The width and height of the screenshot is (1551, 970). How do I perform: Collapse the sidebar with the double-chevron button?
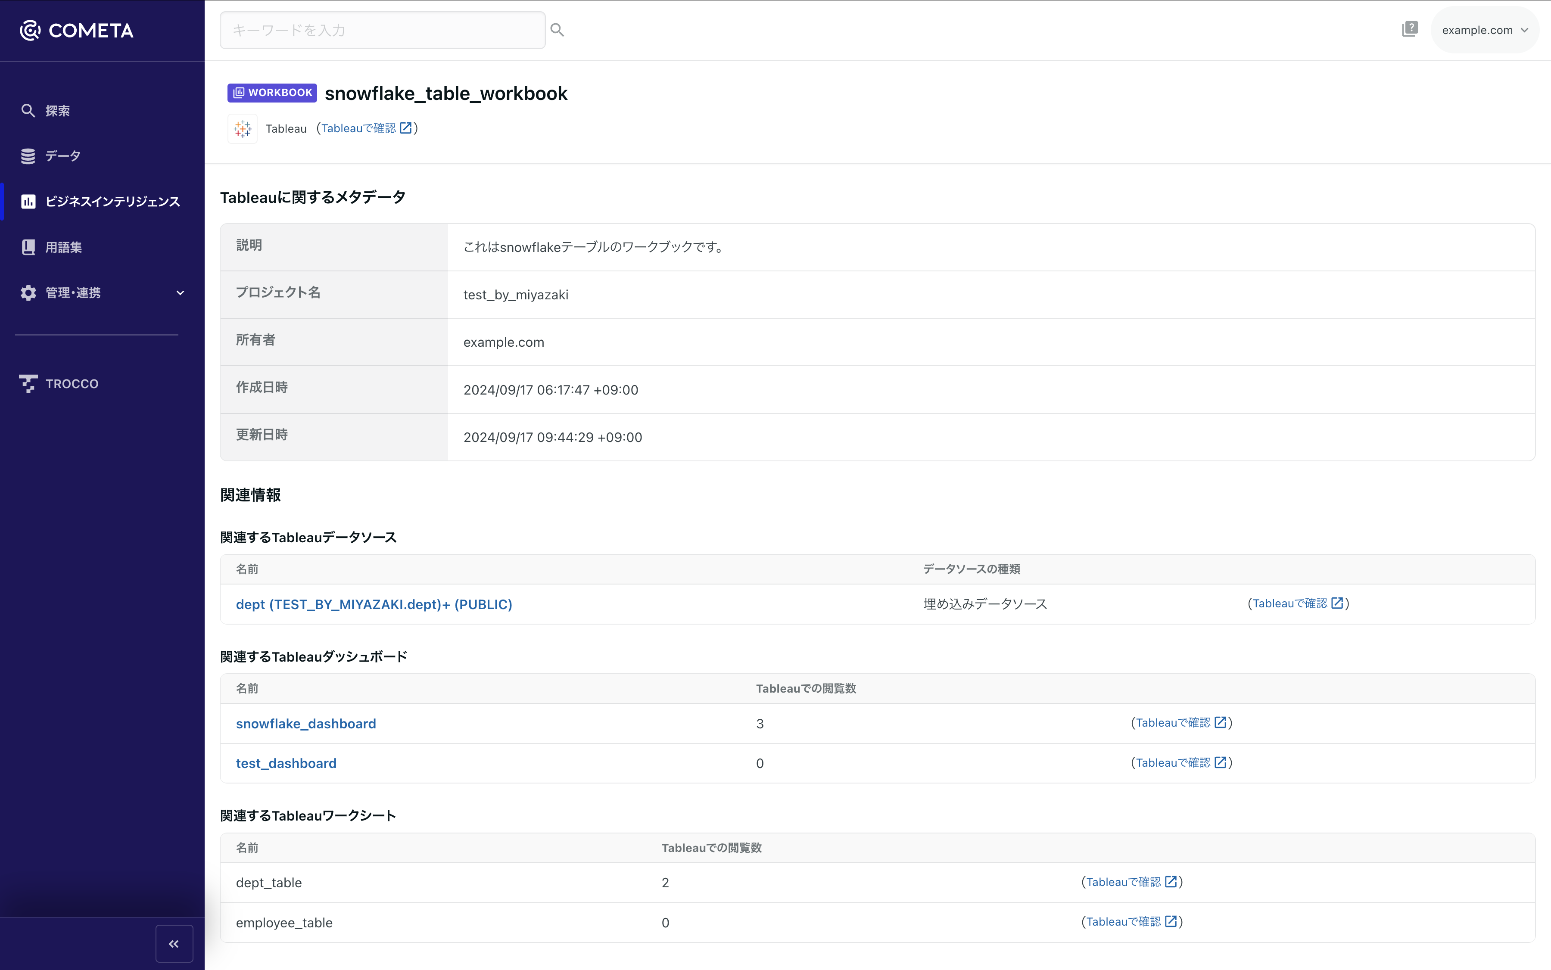coord(174,944)
